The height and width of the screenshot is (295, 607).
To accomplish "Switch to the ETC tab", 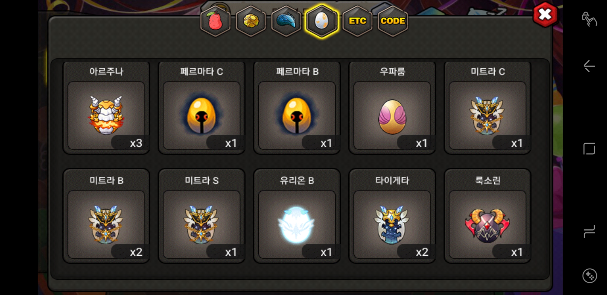I will point(357,21).
